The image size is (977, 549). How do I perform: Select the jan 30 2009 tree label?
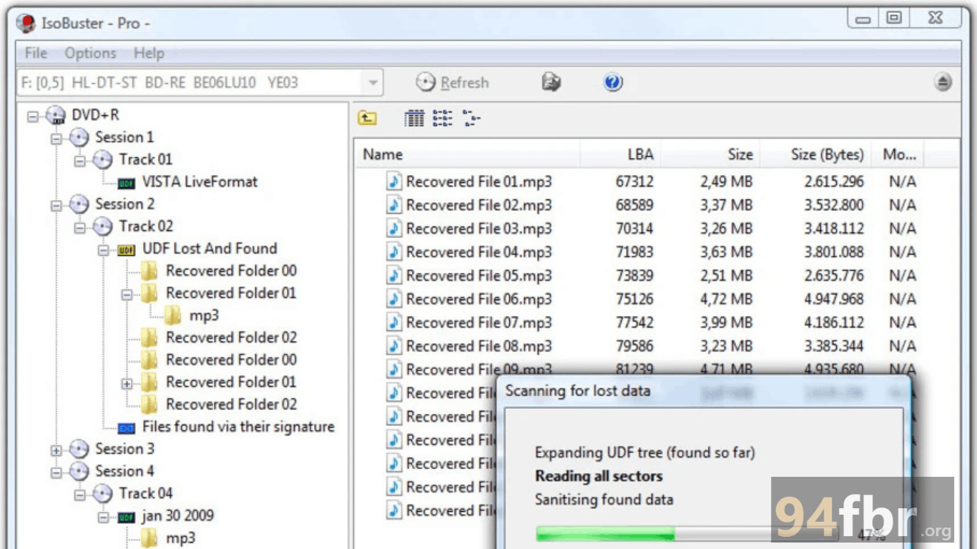(x=177, y=515)
